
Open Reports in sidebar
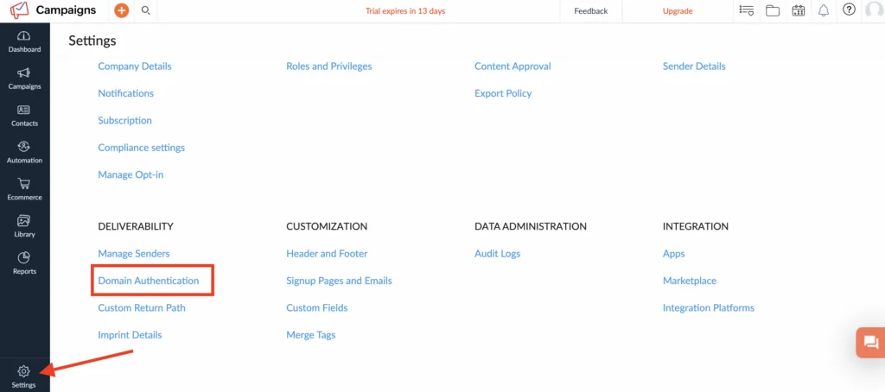point(24,263)
